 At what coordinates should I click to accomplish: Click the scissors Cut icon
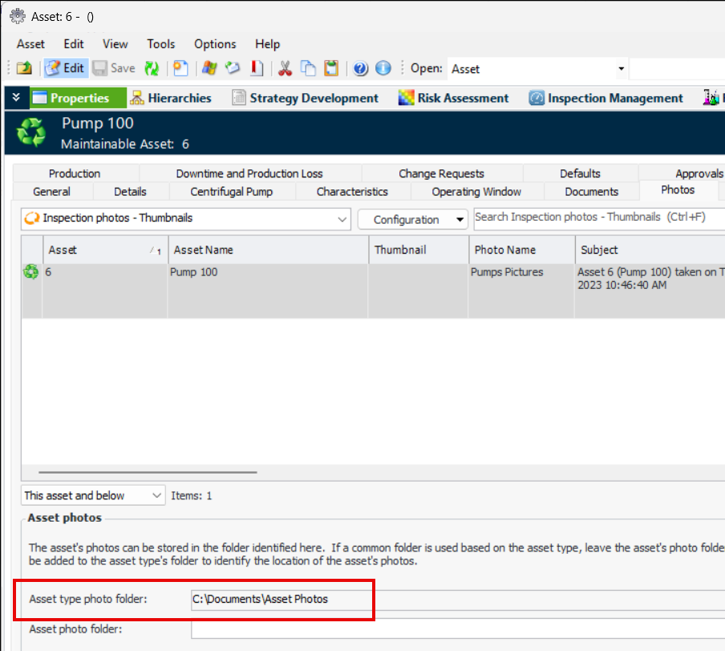(x=285, y=68)
